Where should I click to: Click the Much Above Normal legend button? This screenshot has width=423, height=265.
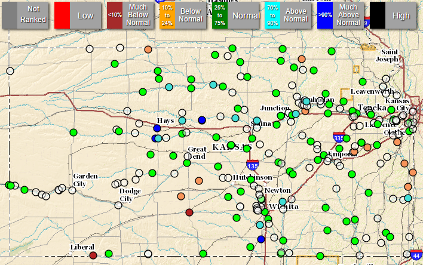click(341, 16)
